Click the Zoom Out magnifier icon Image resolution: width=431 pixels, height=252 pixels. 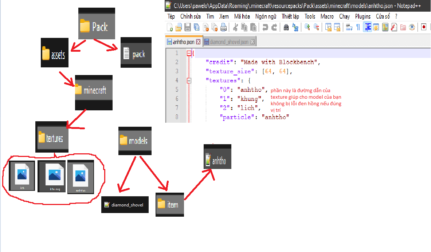pyautogui.click(x=316, y=27)
